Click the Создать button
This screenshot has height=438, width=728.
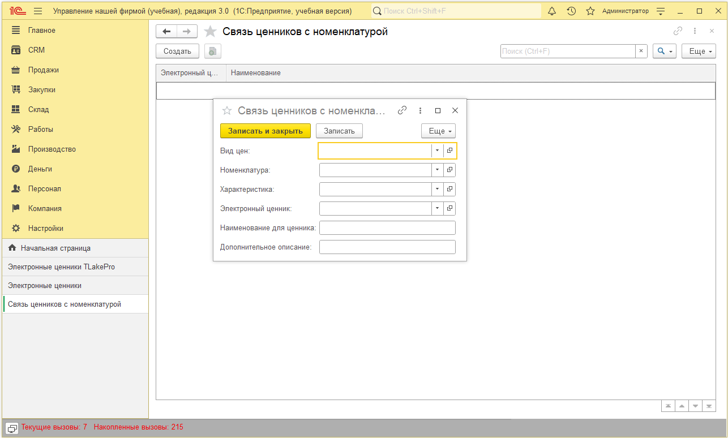tap(177, 51)
